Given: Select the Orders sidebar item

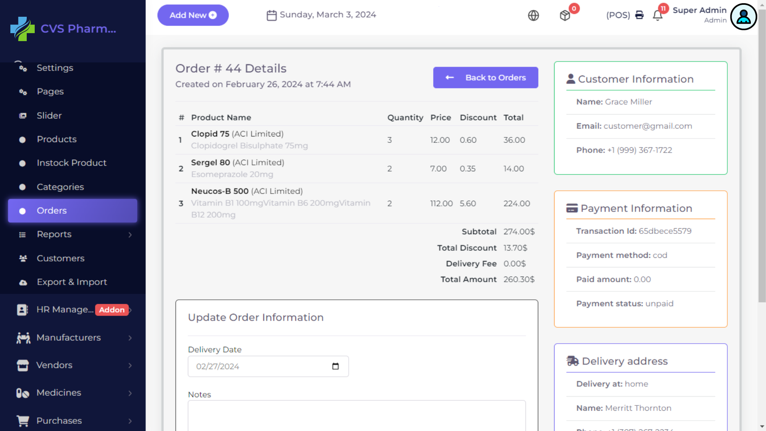Looking at the screenshot, I should tap(72, 211).
